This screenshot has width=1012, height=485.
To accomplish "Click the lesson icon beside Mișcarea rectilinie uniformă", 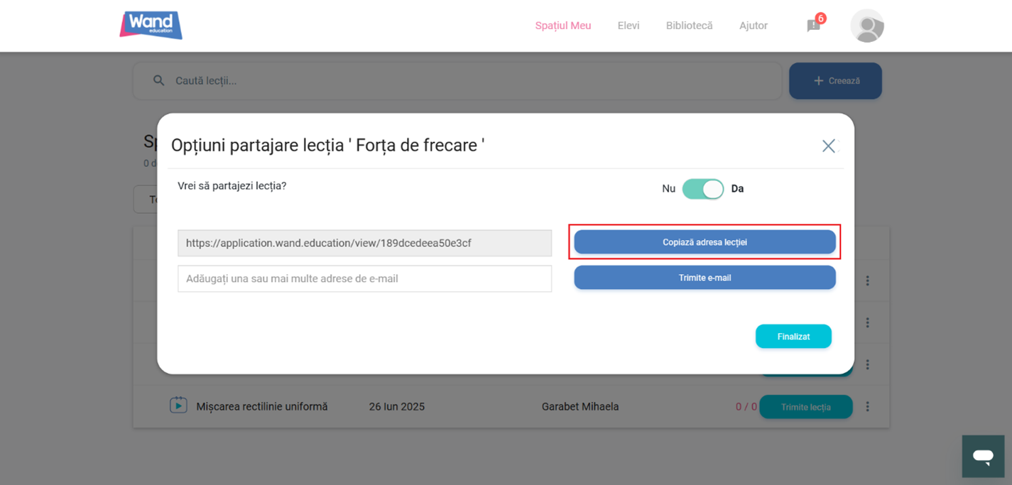I will pos(178,406).
